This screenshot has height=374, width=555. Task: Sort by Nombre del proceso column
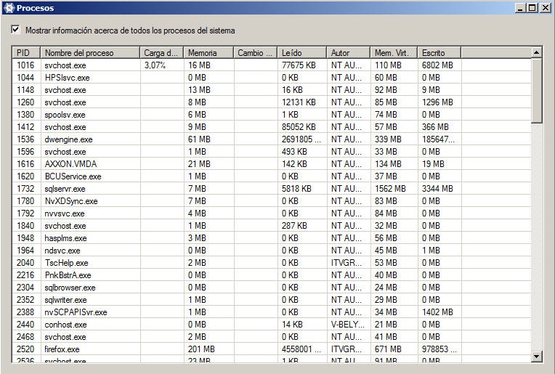pos(90,53)
